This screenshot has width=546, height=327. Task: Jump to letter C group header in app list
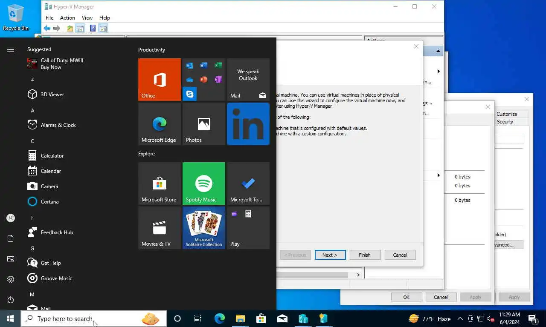(x=32, y=141)
